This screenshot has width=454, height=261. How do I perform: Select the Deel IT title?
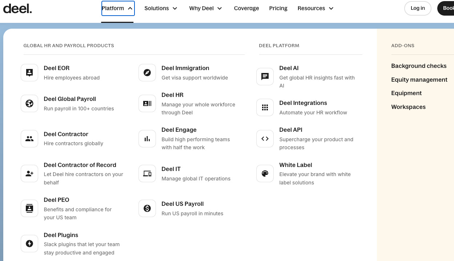pos(171,169)
